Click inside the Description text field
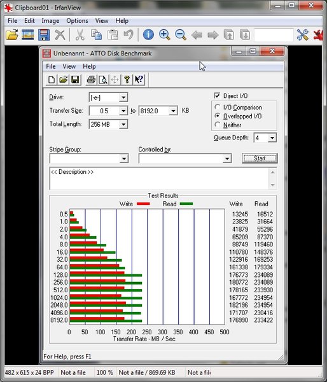327x382 pixels. tap(160, 178)
